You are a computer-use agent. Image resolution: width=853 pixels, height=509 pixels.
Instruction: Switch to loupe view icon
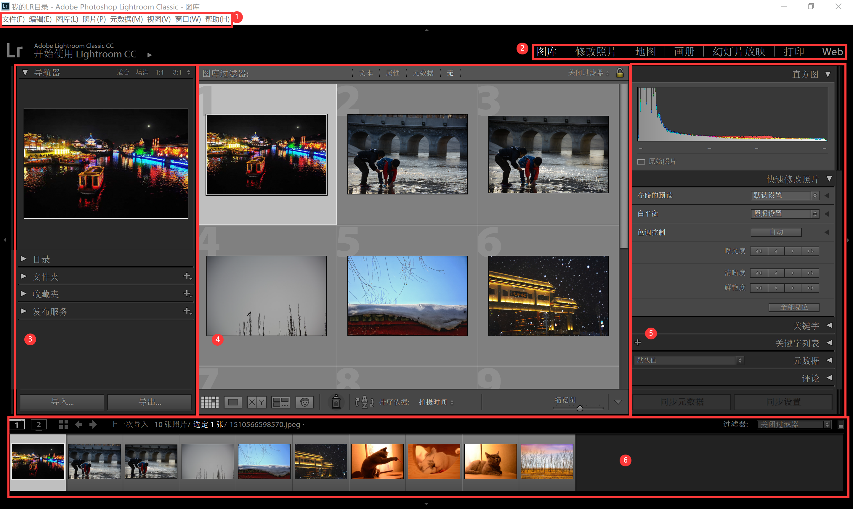click(233, 402)
